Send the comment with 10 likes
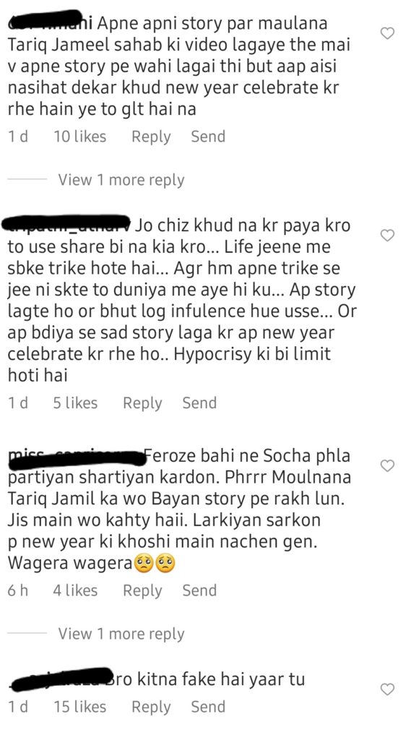 [x=208, y=137]
